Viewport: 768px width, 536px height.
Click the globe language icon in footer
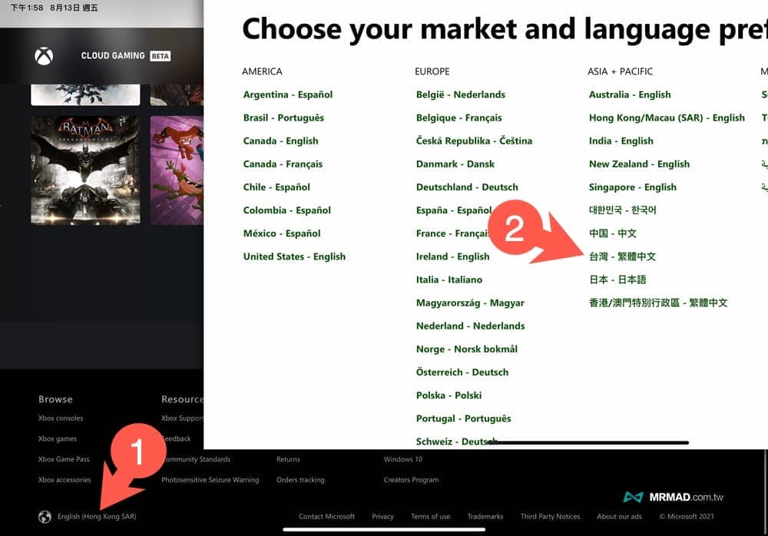pyautogui.click(x=45, y=516)
